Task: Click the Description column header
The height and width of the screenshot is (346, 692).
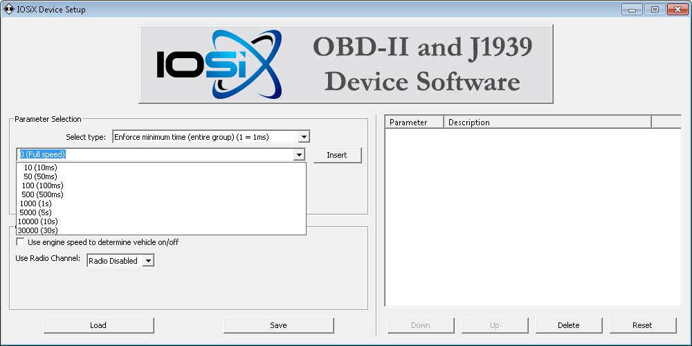Action: tap(547, 122)
